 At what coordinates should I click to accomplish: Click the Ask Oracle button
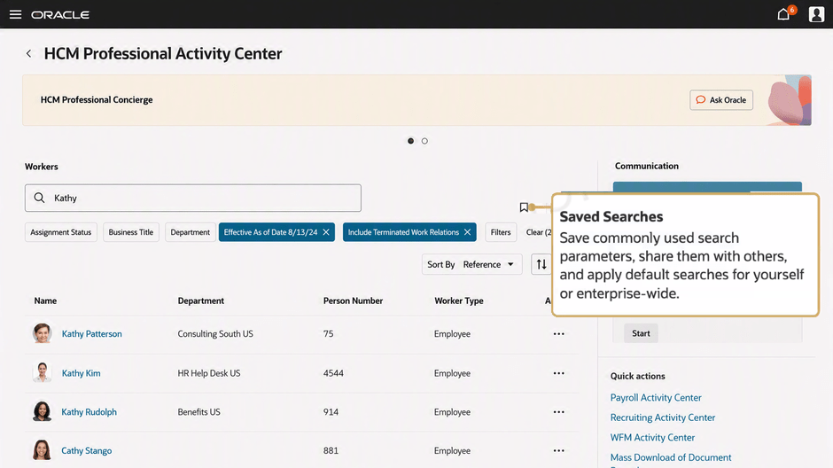pos(721,100)
